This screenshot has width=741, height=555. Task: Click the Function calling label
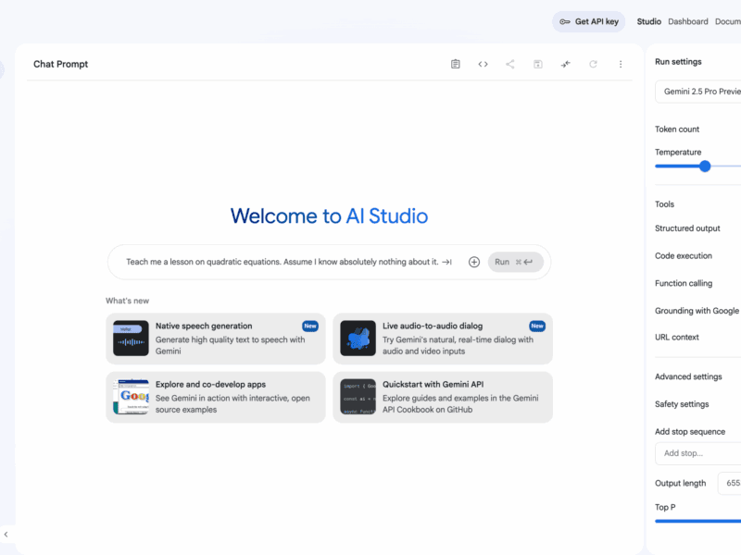pos(684,283)
